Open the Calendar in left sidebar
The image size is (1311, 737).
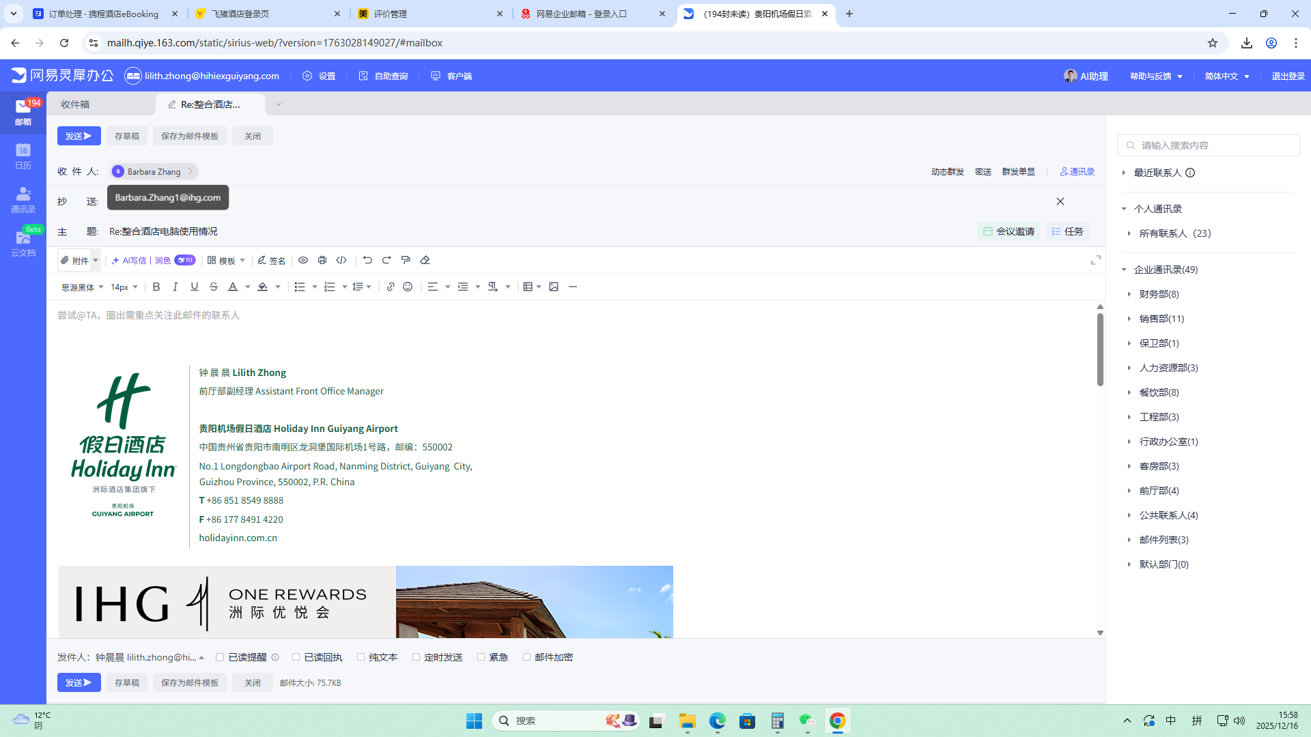(23, 156)
